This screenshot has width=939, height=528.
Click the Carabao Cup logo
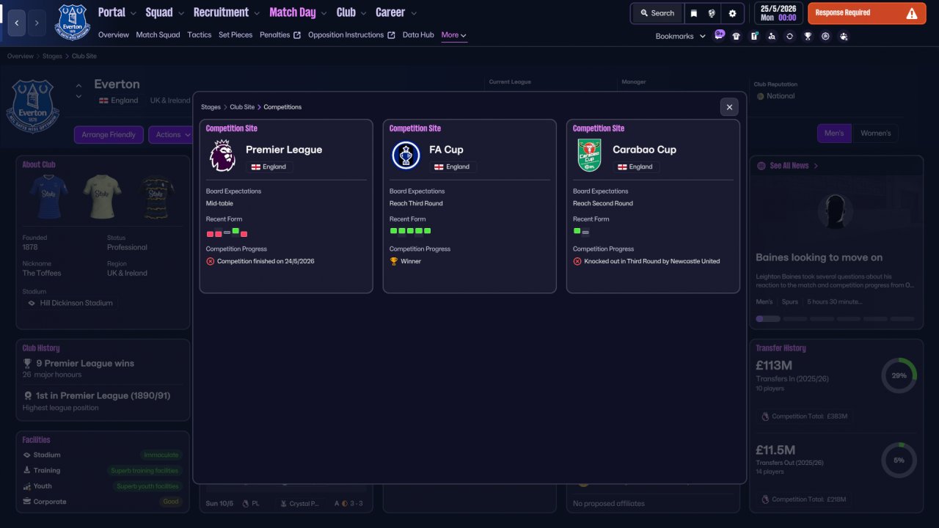[589, 155]
